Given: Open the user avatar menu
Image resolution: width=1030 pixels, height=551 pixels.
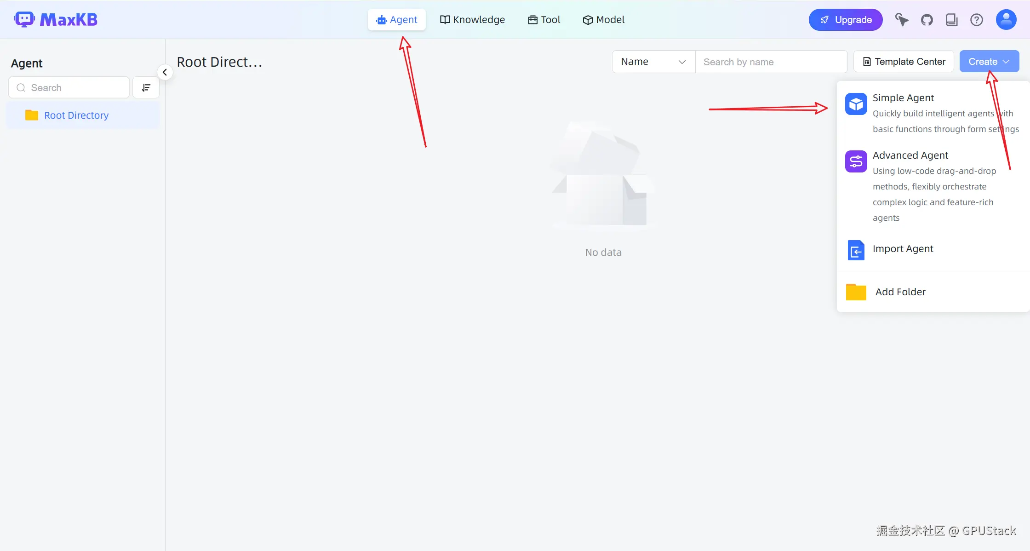Looking at the screenshot, I should (1006, 20).
